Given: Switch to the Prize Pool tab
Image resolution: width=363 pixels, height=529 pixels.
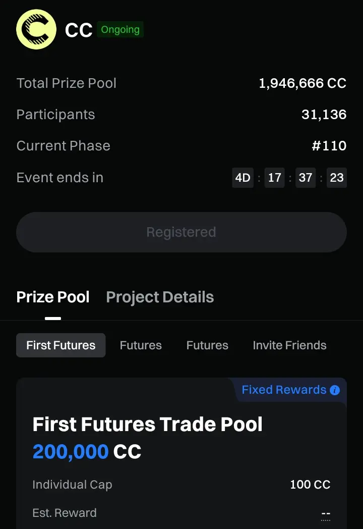Looking at the screenshot, I should click(x=53, y=297).
